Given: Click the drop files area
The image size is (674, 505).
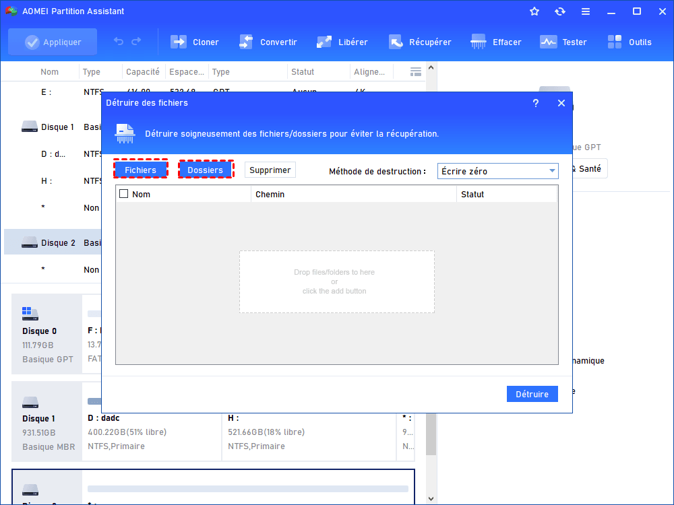Looking at the screenshot, I should pos(336,281).
